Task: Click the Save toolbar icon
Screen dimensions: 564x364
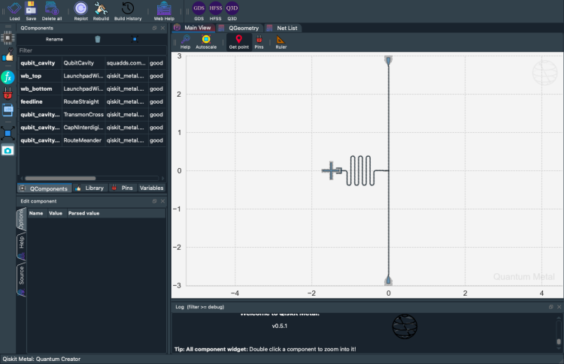Action: pyautogui.click(x=31, y=8)
